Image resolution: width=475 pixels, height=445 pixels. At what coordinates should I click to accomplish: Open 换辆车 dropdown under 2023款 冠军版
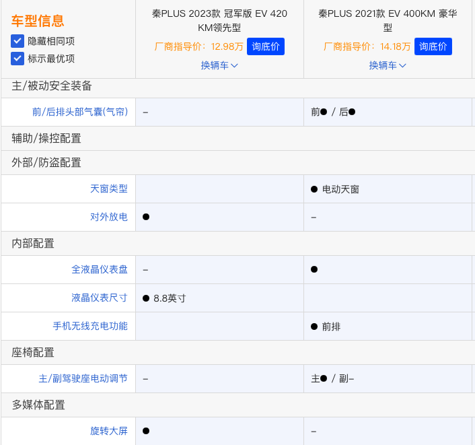219,65
